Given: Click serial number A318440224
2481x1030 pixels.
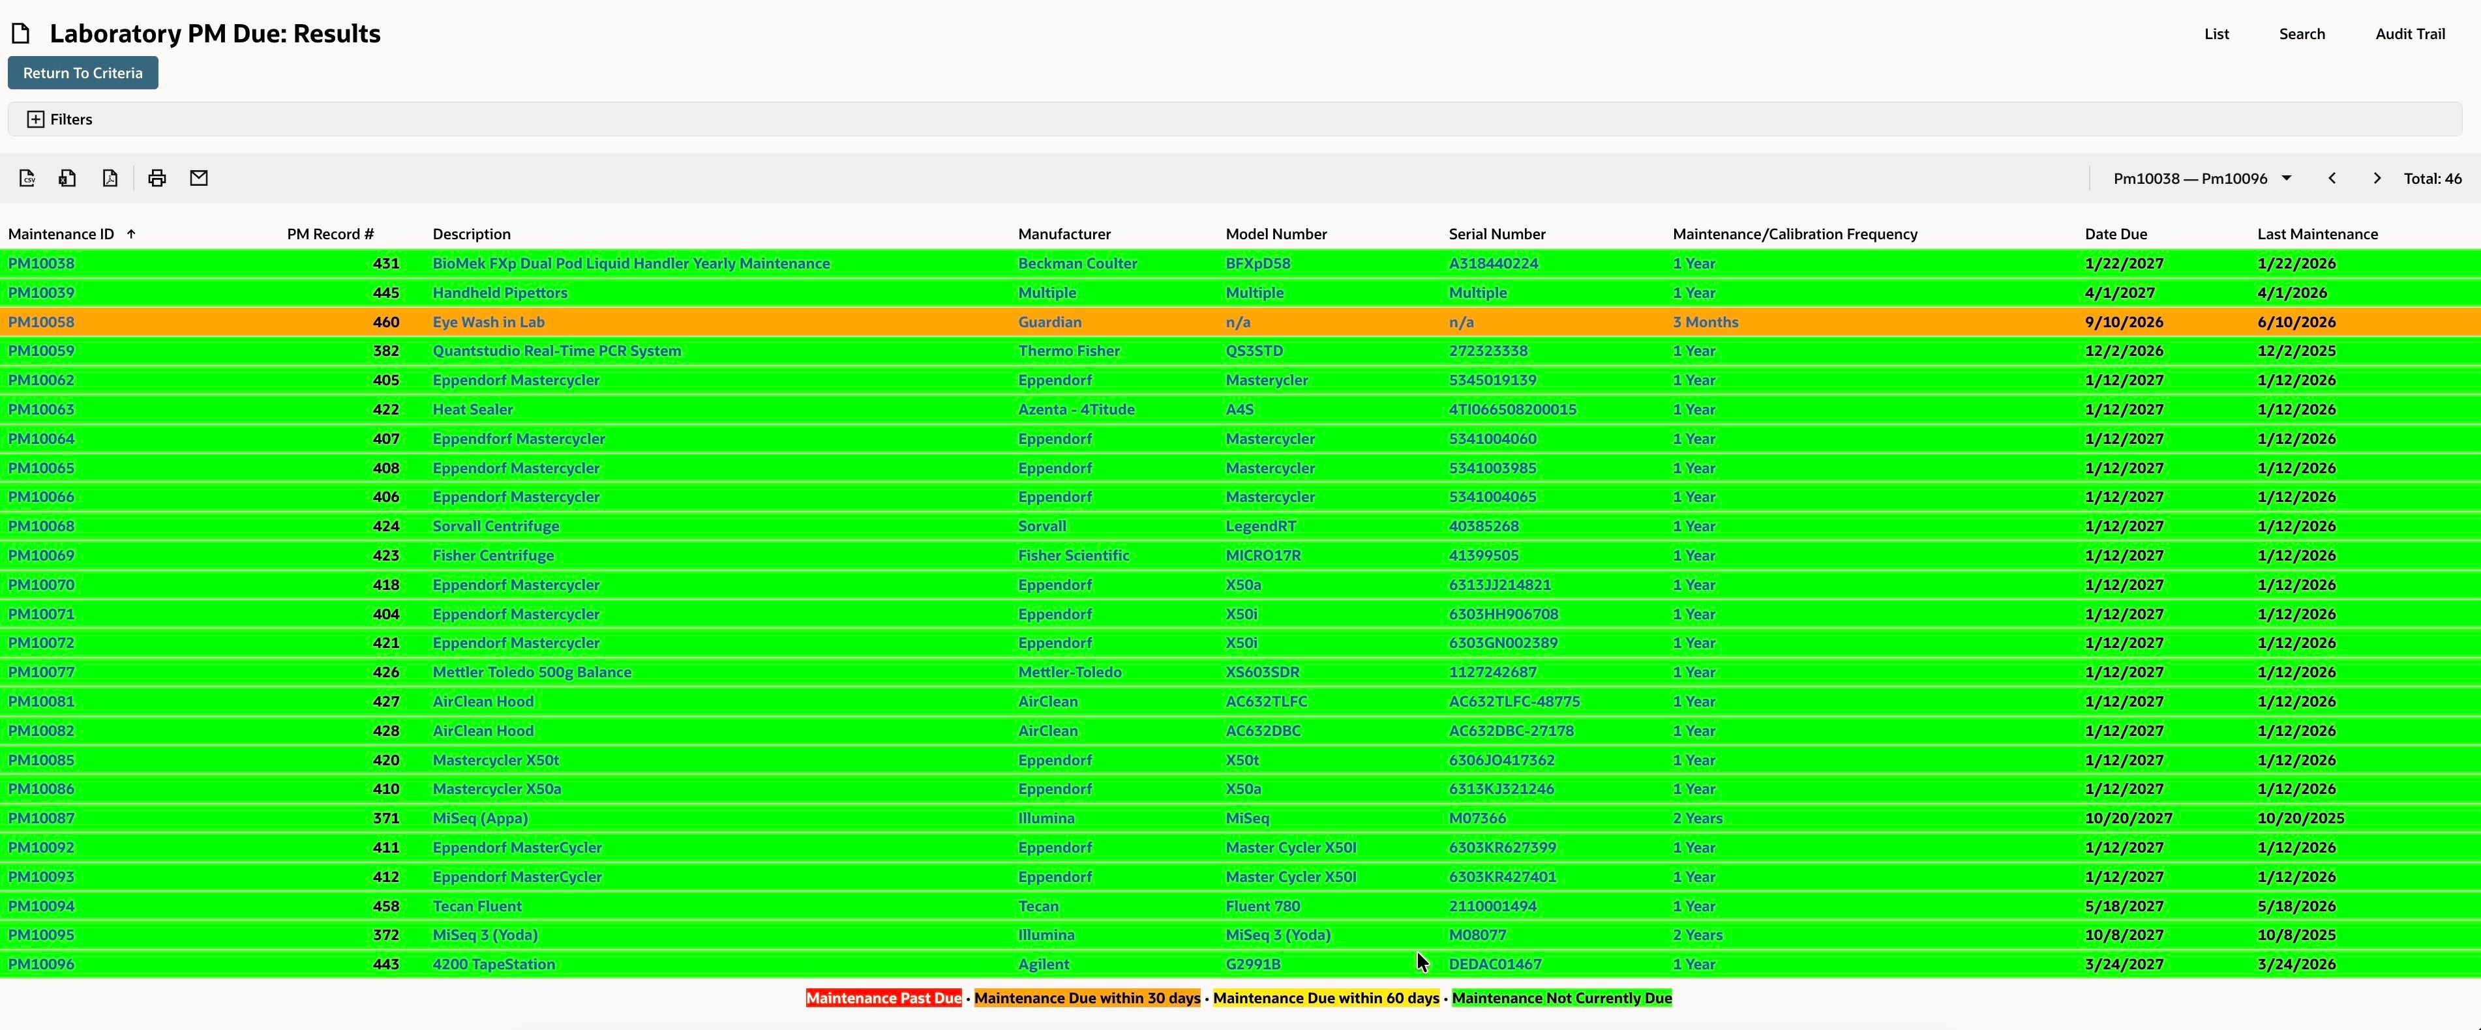Looking at the screenshot, I should (x=1494, y=264).
